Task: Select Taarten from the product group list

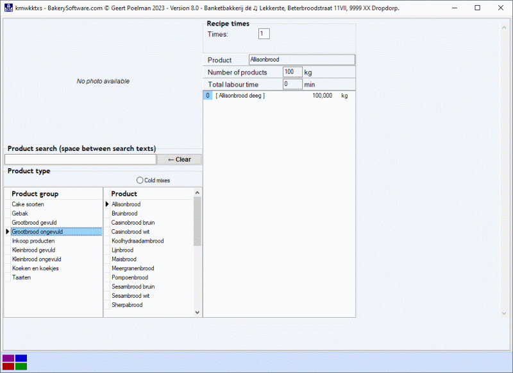Action: click(22, 277)
